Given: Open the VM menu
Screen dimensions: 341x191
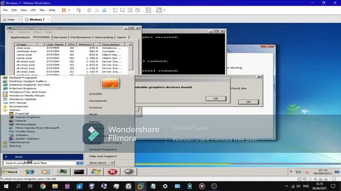Looking at the screenshot, I should [x=33, y=10].
